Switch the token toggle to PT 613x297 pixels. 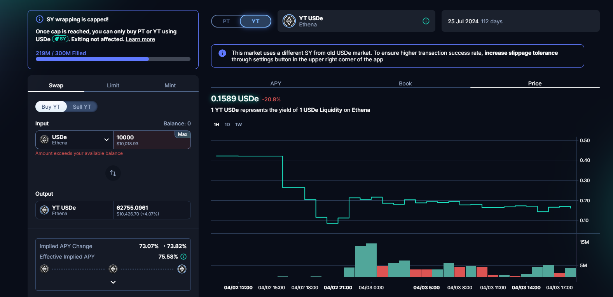(x=226, y=21)
